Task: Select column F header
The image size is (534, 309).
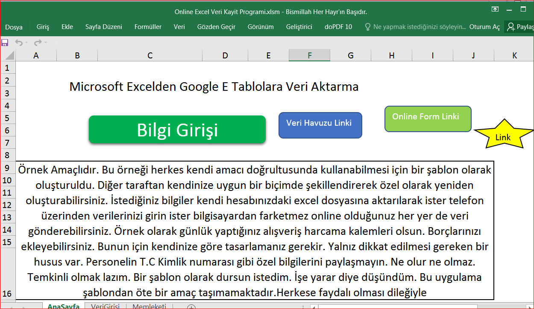Action: [x=309, y=55]
